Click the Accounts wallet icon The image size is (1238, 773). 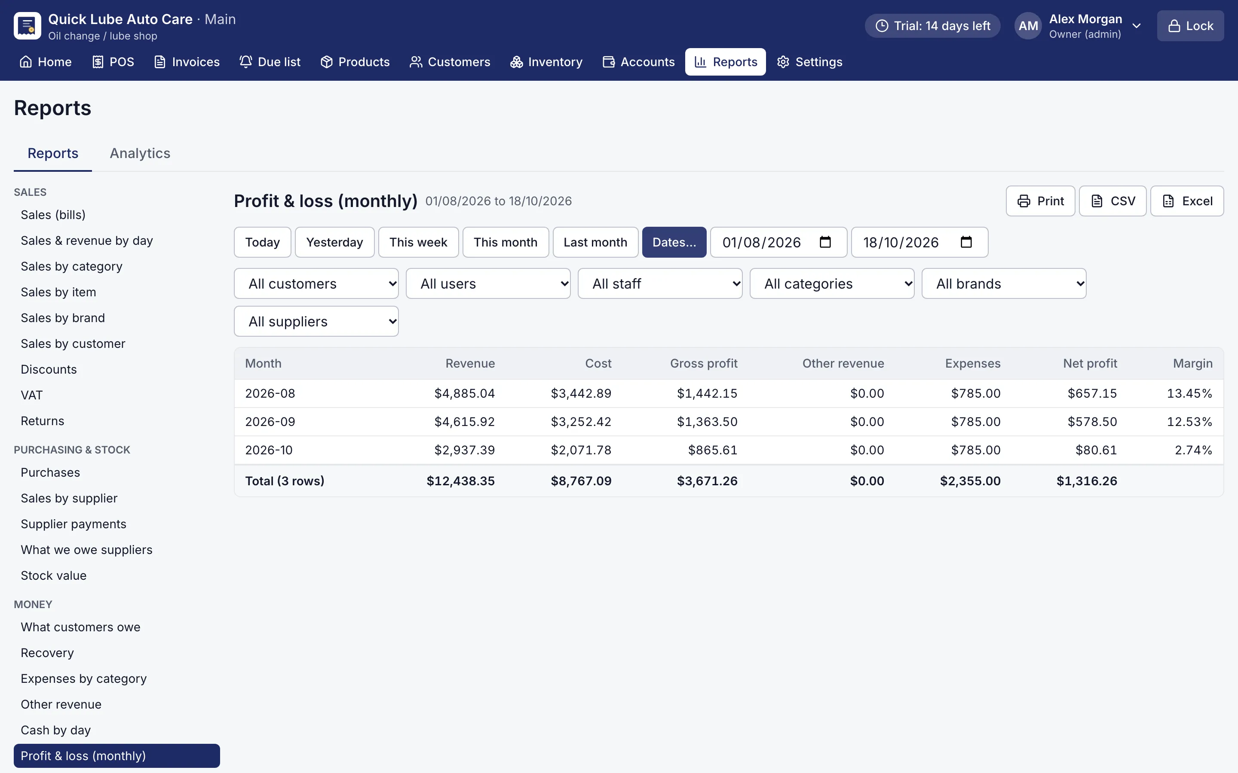tap(609, 62)
